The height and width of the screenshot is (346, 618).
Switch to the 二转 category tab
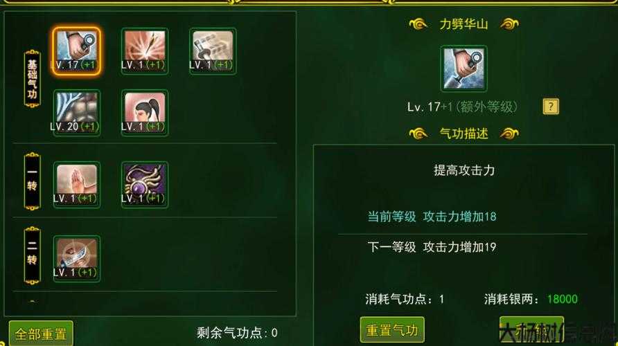33,256
